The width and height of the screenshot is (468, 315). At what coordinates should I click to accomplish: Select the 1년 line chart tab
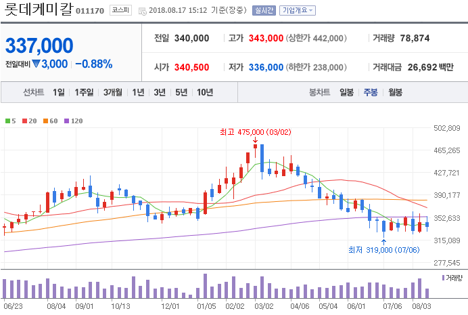[138, 92]
